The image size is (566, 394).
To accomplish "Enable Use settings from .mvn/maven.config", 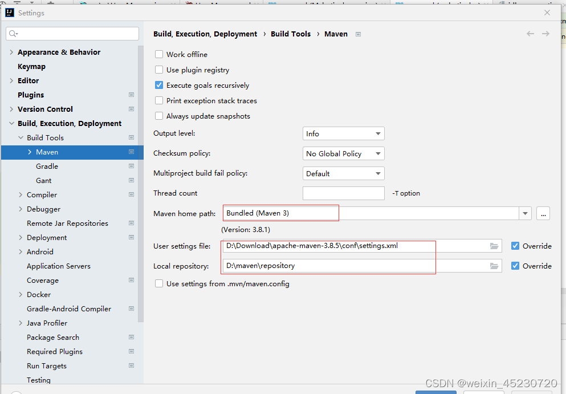I will [x=159, y=283].
